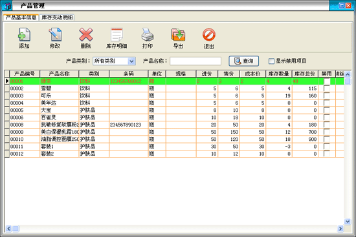This screenshot has width=356, height=237.
Task: Click the 产品名称 input field
Action: pyautogui.click(x=195, y=61)
